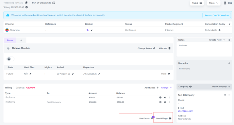234x125 pixels.
Task: Toggle the guest switch under Deluxe Double
Action: click(11, 59)
